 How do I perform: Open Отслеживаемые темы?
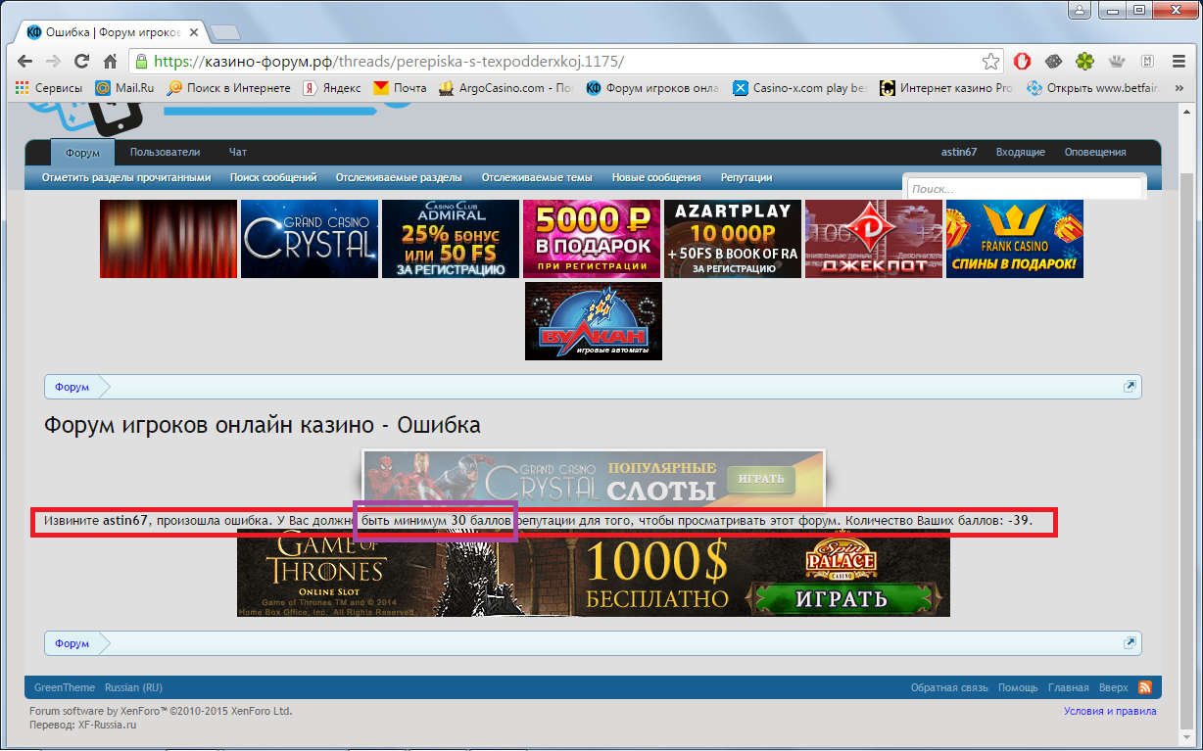(537, 177)
